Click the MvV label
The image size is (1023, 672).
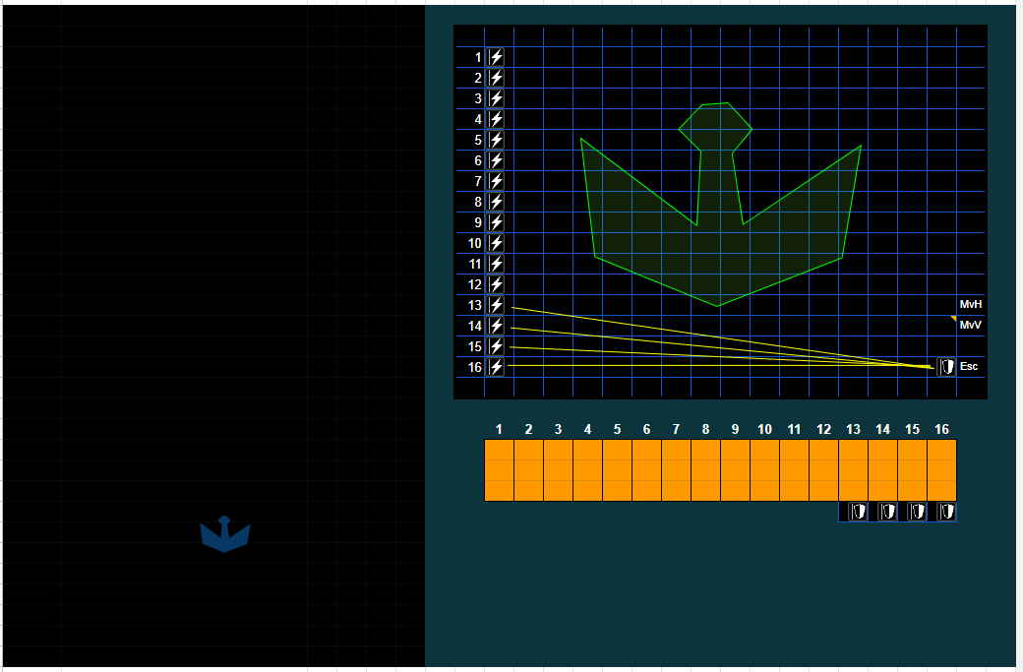[970, 325]
